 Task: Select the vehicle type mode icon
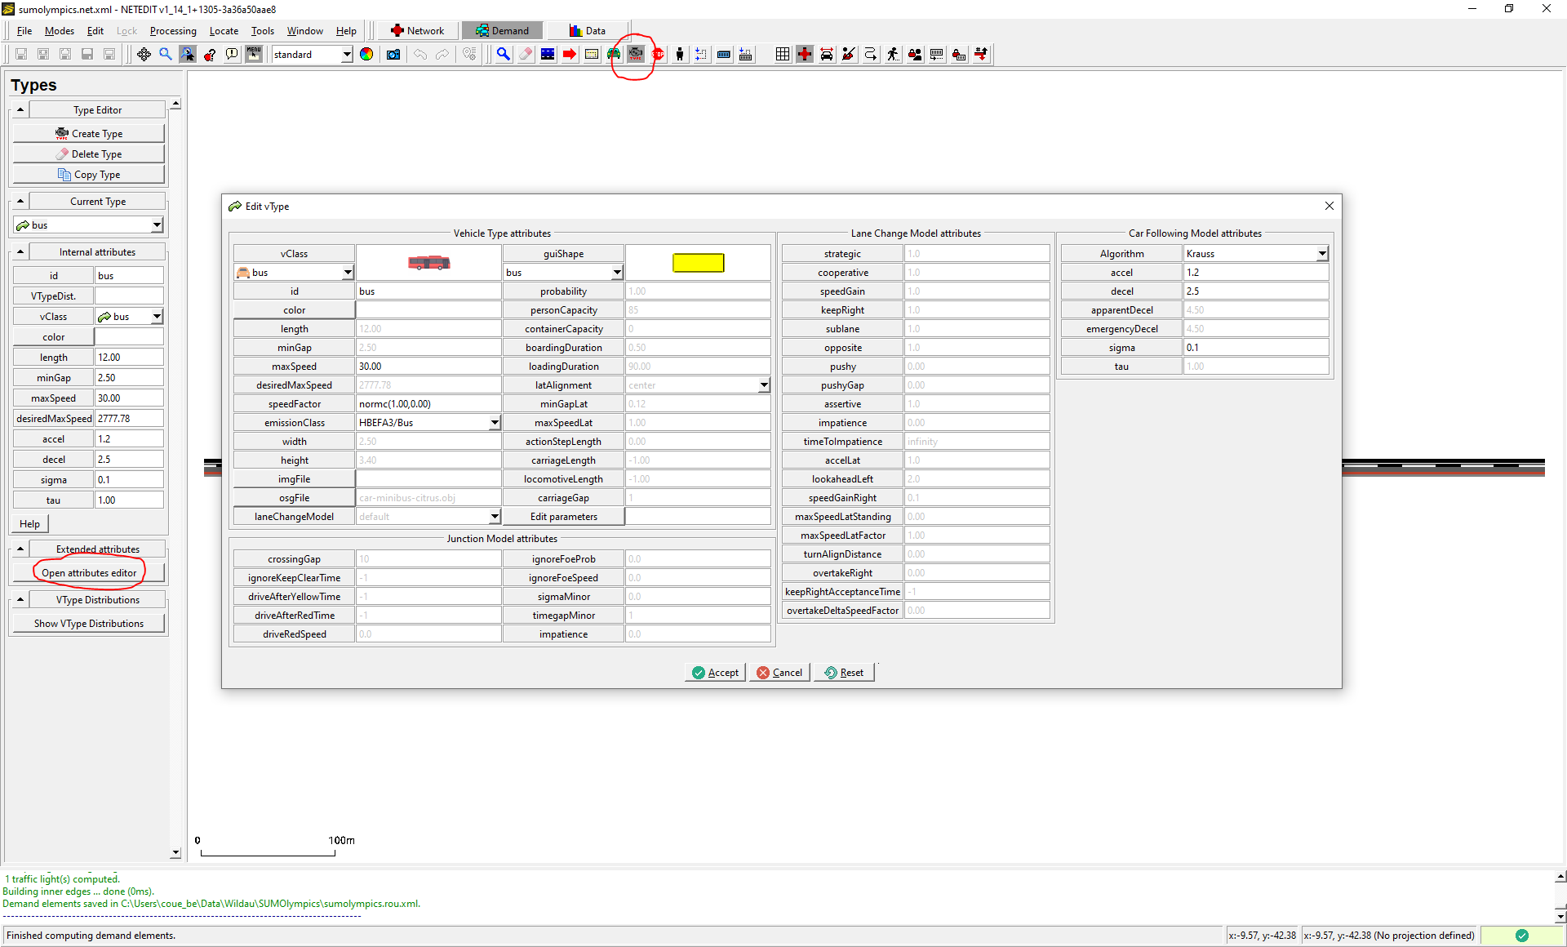(636, 54)
